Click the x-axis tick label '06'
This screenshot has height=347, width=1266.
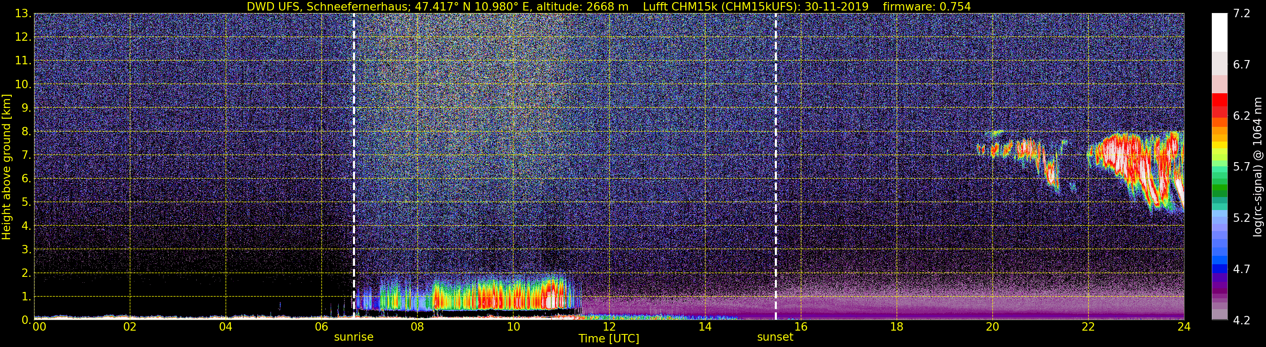(321, 327)
